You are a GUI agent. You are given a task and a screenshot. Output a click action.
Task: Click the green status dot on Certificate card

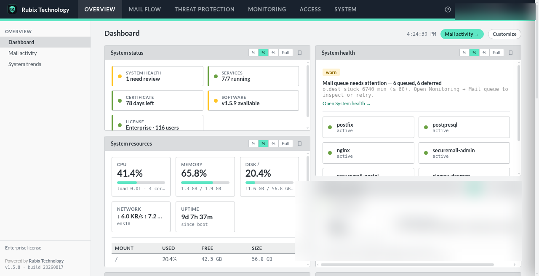(120, 101)
